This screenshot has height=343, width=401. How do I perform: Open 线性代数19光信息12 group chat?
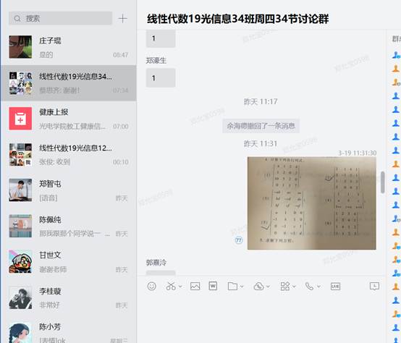point(69,155)
